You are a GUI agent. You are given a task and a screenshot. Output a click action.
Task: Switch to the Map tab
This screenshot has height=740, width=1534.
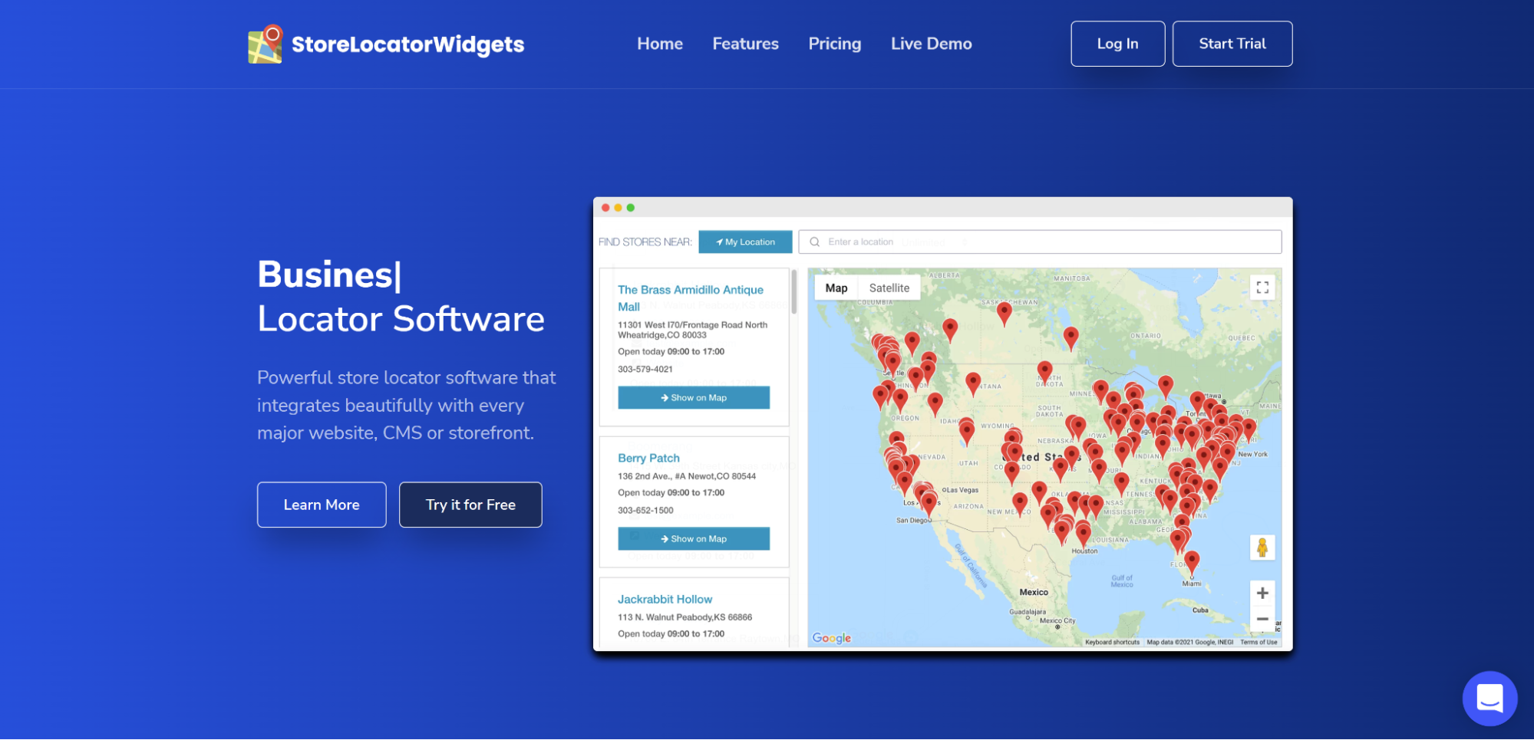coord(836,288)
